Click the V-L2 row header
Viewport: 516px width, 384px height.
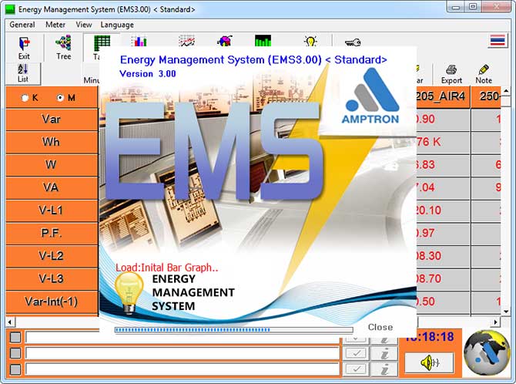[x=52, y=256]
